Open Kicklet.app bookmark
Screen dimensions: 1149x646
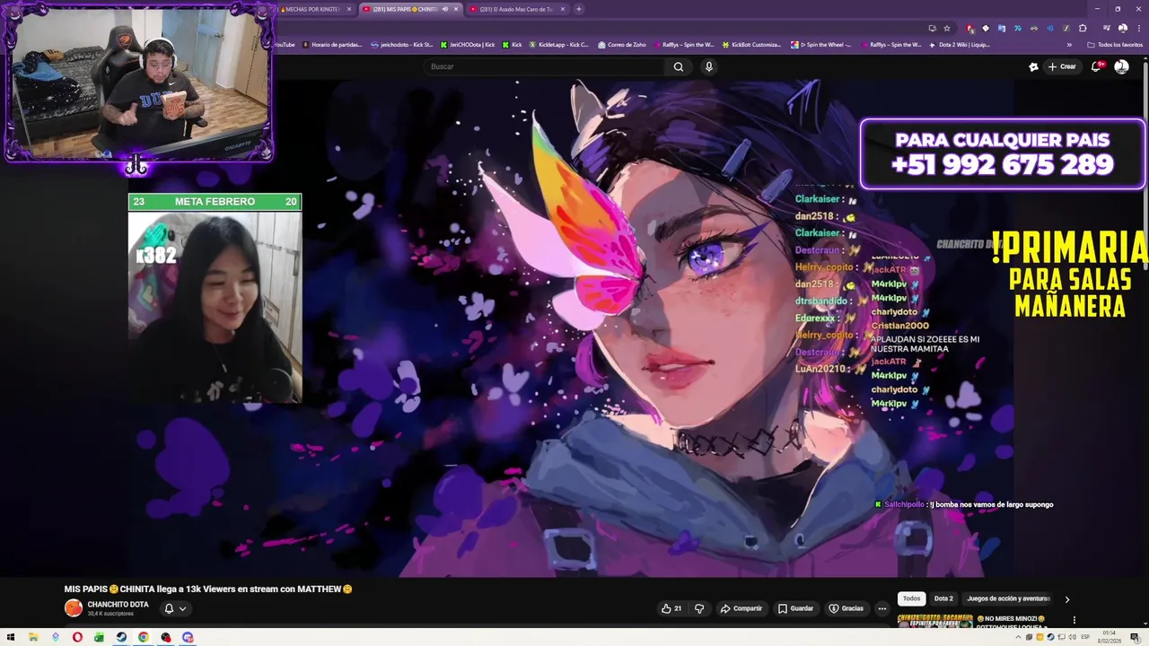558,45
